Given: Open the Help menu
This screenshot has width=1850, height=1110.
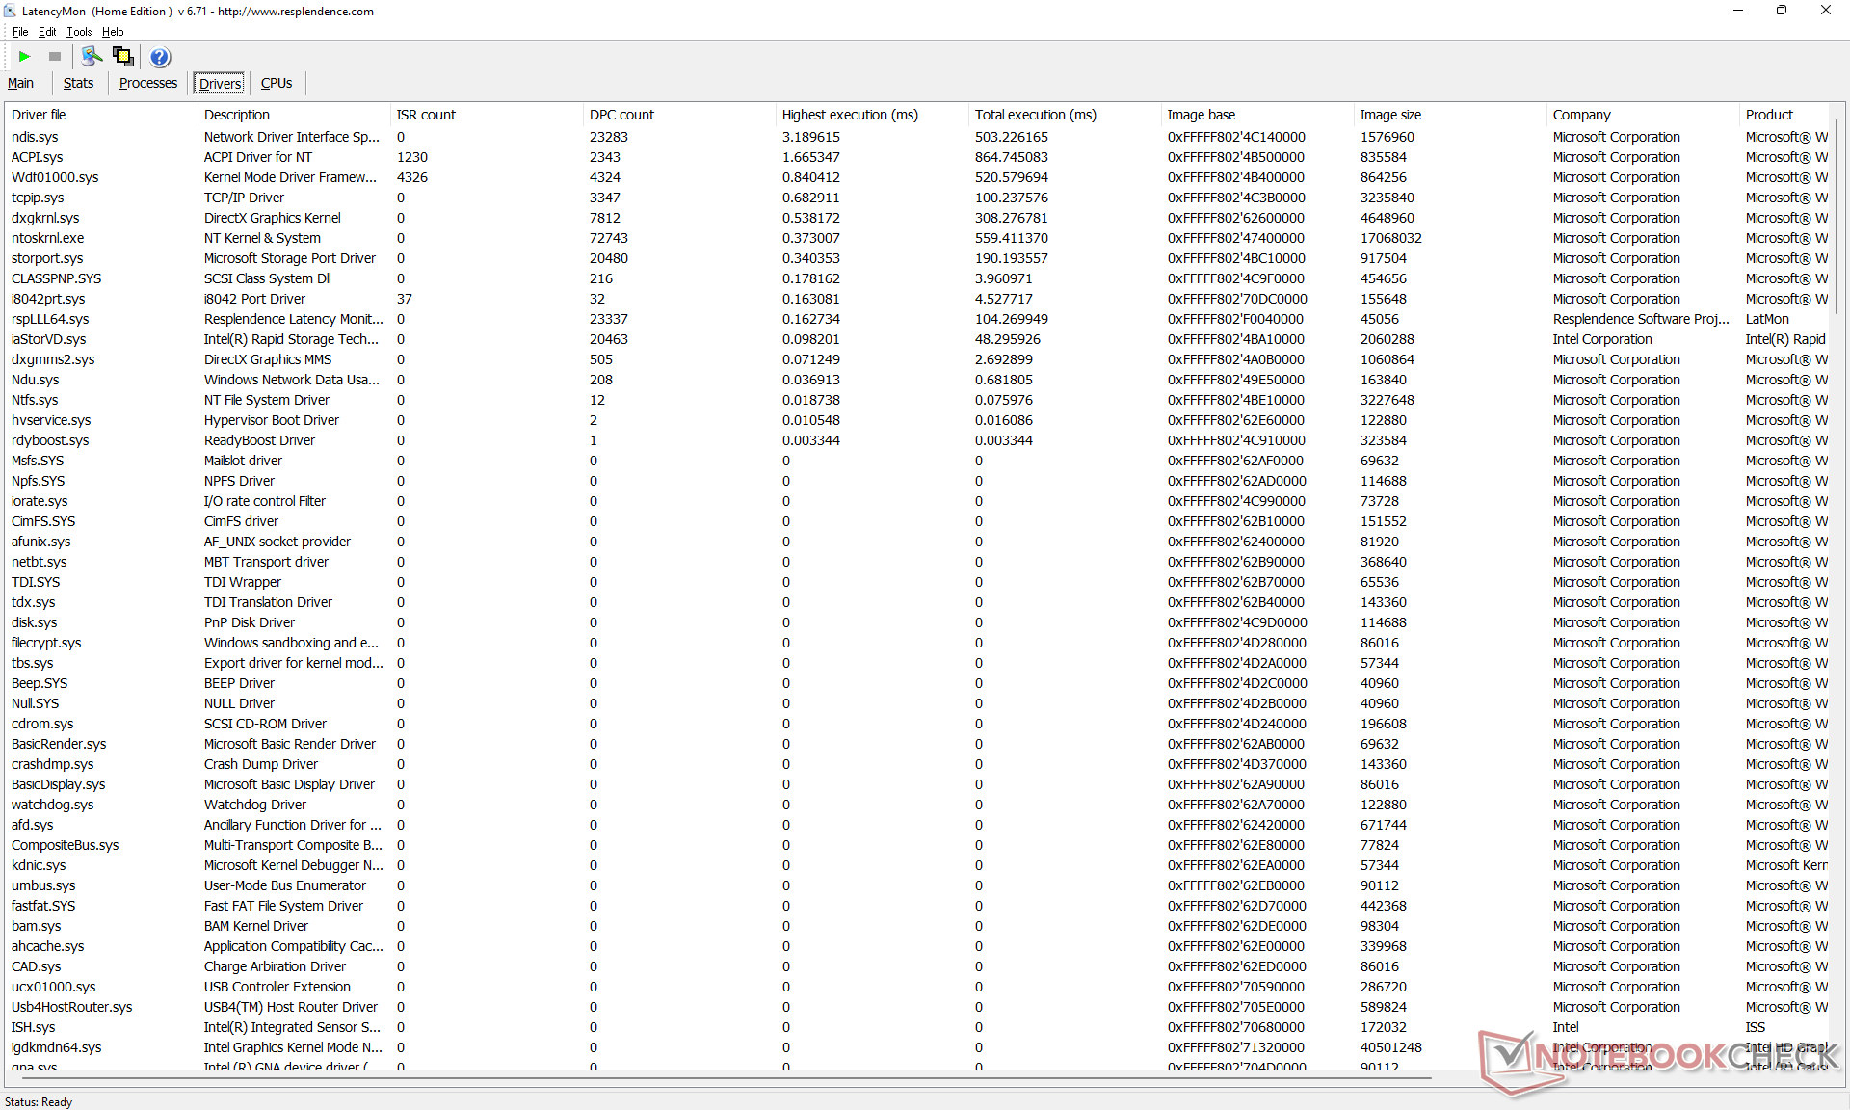Looking at the screenshot, I should pos(113,32).
